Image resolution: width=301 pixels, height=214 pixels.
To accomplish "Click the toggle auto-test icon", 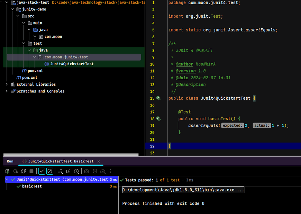I will [24, 171].
